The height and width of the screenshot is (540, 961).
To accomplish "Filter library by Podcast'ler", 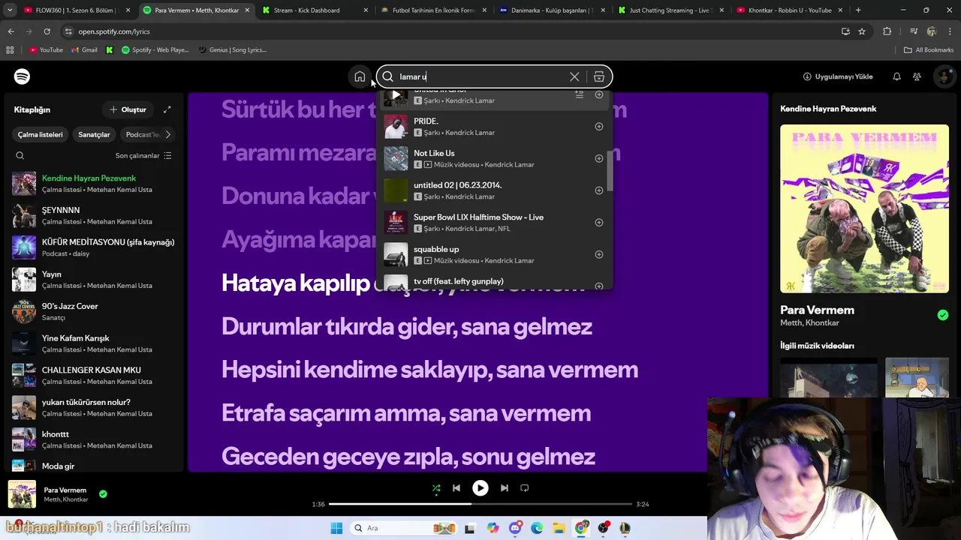I will click(x=140, y=134).
